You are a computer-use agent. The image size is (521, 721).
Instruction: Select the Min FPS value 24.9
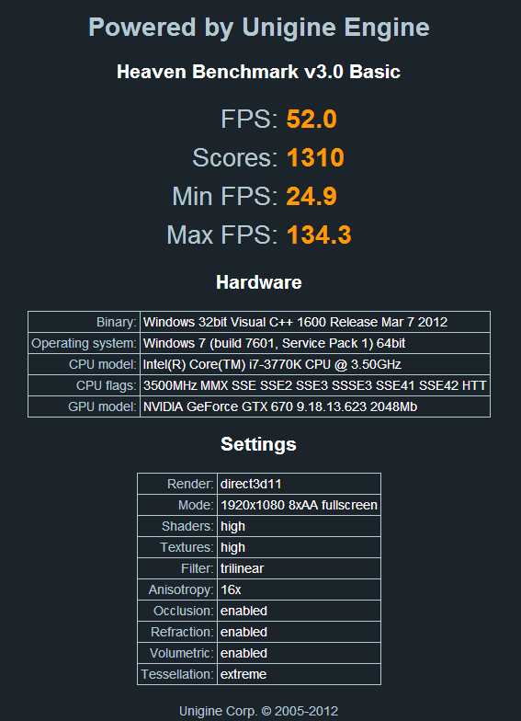311,197
